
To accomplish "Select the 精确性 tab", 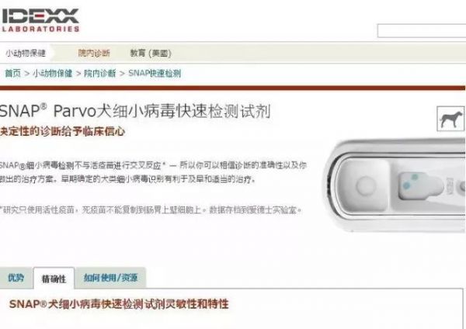I will click(54, 279).
